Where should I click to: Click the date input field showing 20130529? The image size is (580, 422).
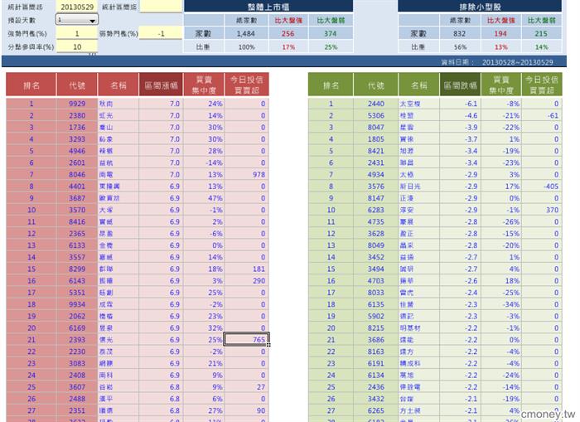click(x=77, y=7)
